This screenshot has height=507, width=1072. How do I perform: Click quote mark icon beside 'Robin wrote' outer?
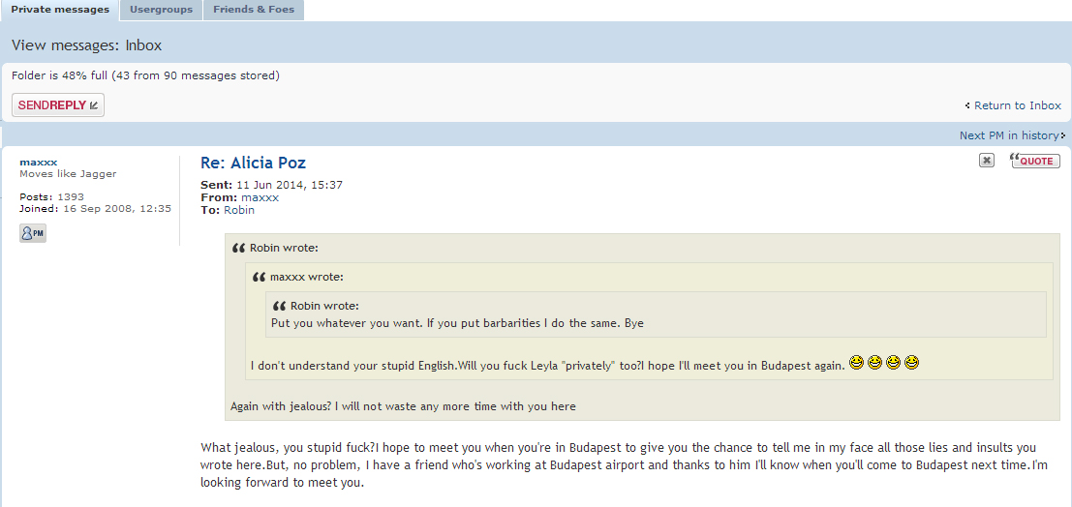pyautogui.click(x=238, y=248)
